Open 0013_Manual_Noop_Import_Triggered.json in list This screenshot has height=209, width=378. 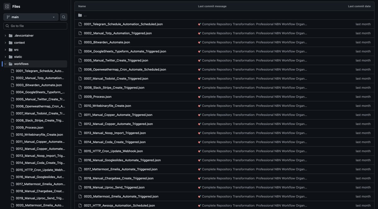point(115,133)
